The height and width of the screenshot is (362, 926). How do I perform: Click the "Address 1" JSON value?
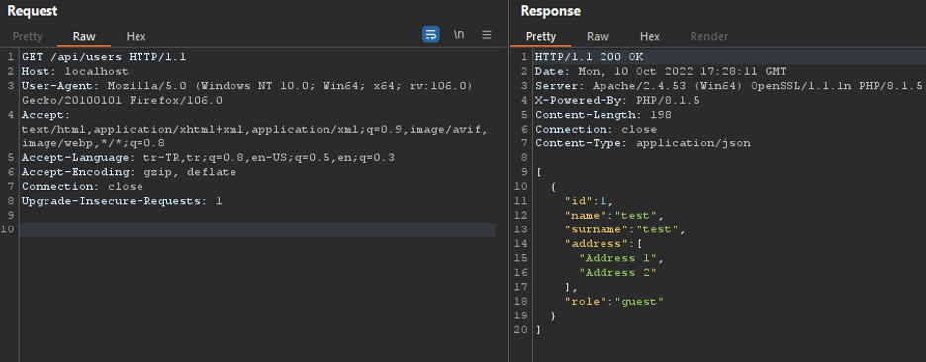coord(620,258)
